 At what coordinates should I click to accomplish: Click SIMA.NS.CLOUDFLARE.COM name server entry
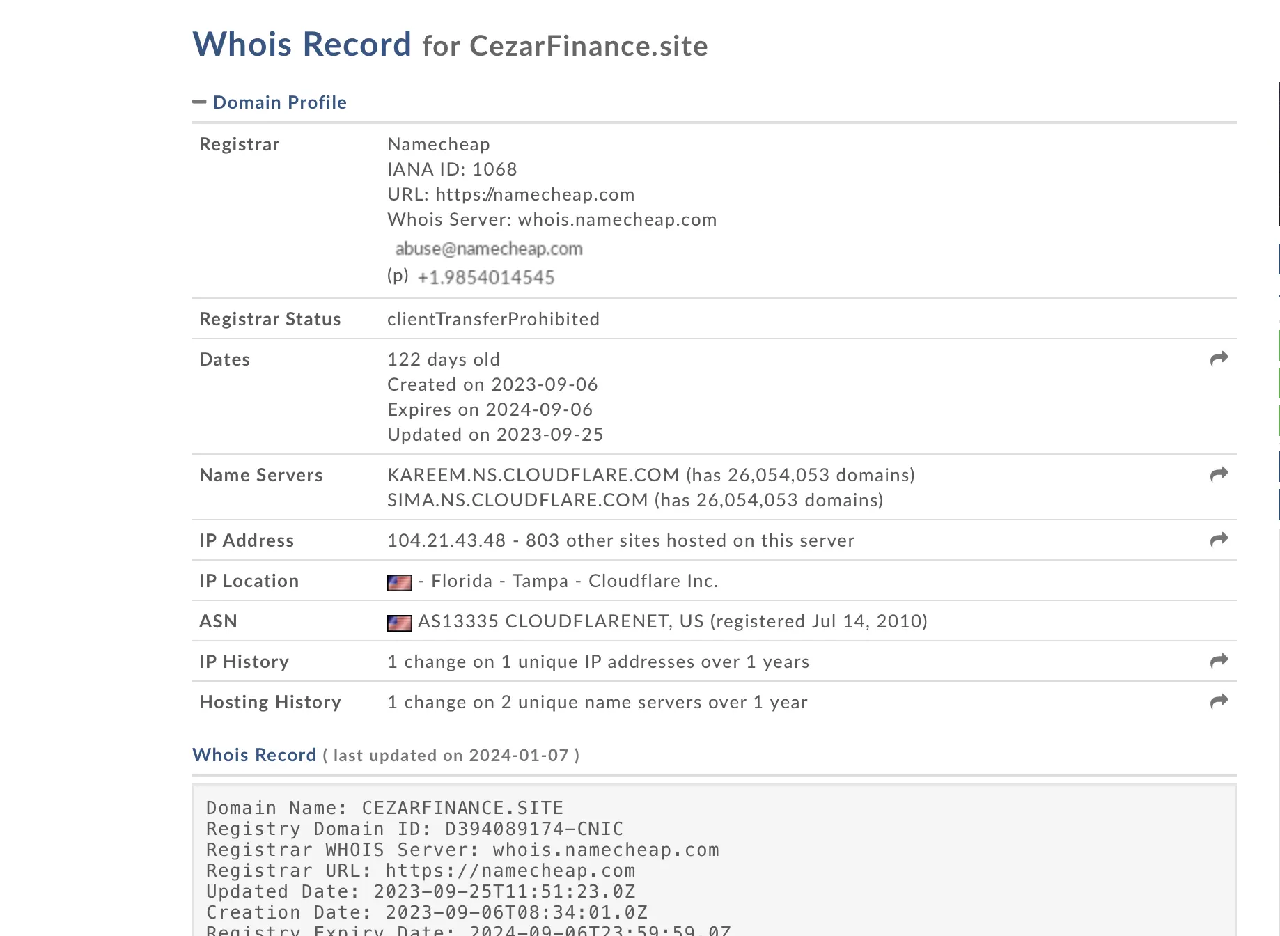[x=635, y=500]
